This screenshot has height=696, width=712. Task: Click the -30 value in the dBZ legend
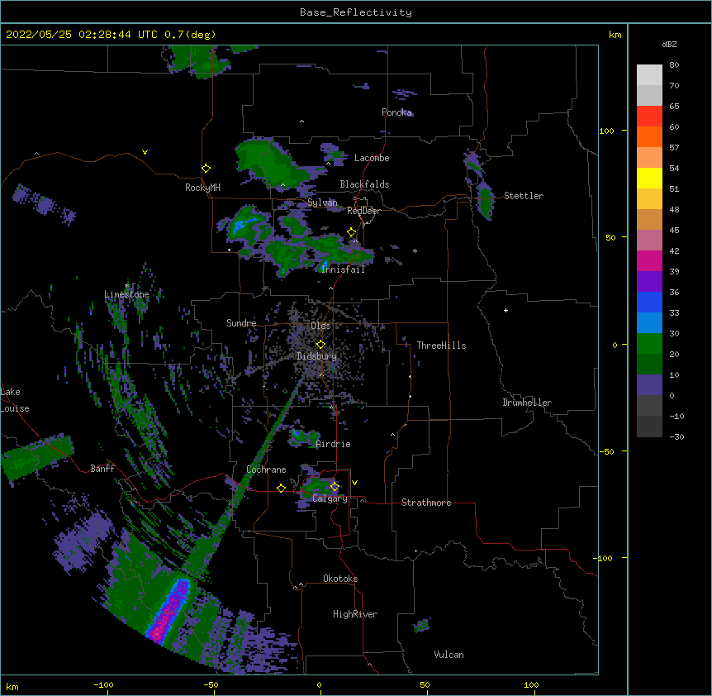[676, 437]
